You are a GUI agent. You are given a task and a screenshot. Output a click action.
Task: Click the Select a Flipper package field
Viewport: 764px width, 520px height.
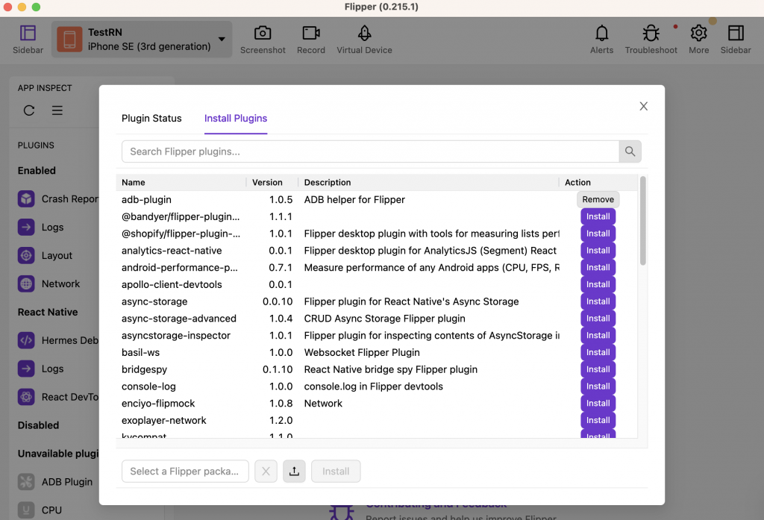[185, 472]
